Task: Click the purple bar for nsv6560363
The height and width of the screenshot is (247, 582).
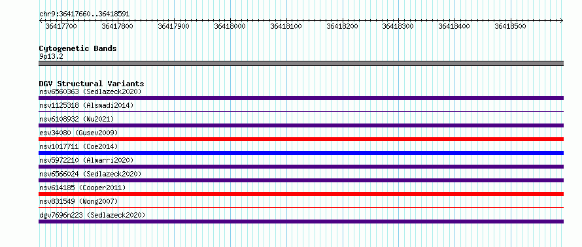Action: point(301,98)
